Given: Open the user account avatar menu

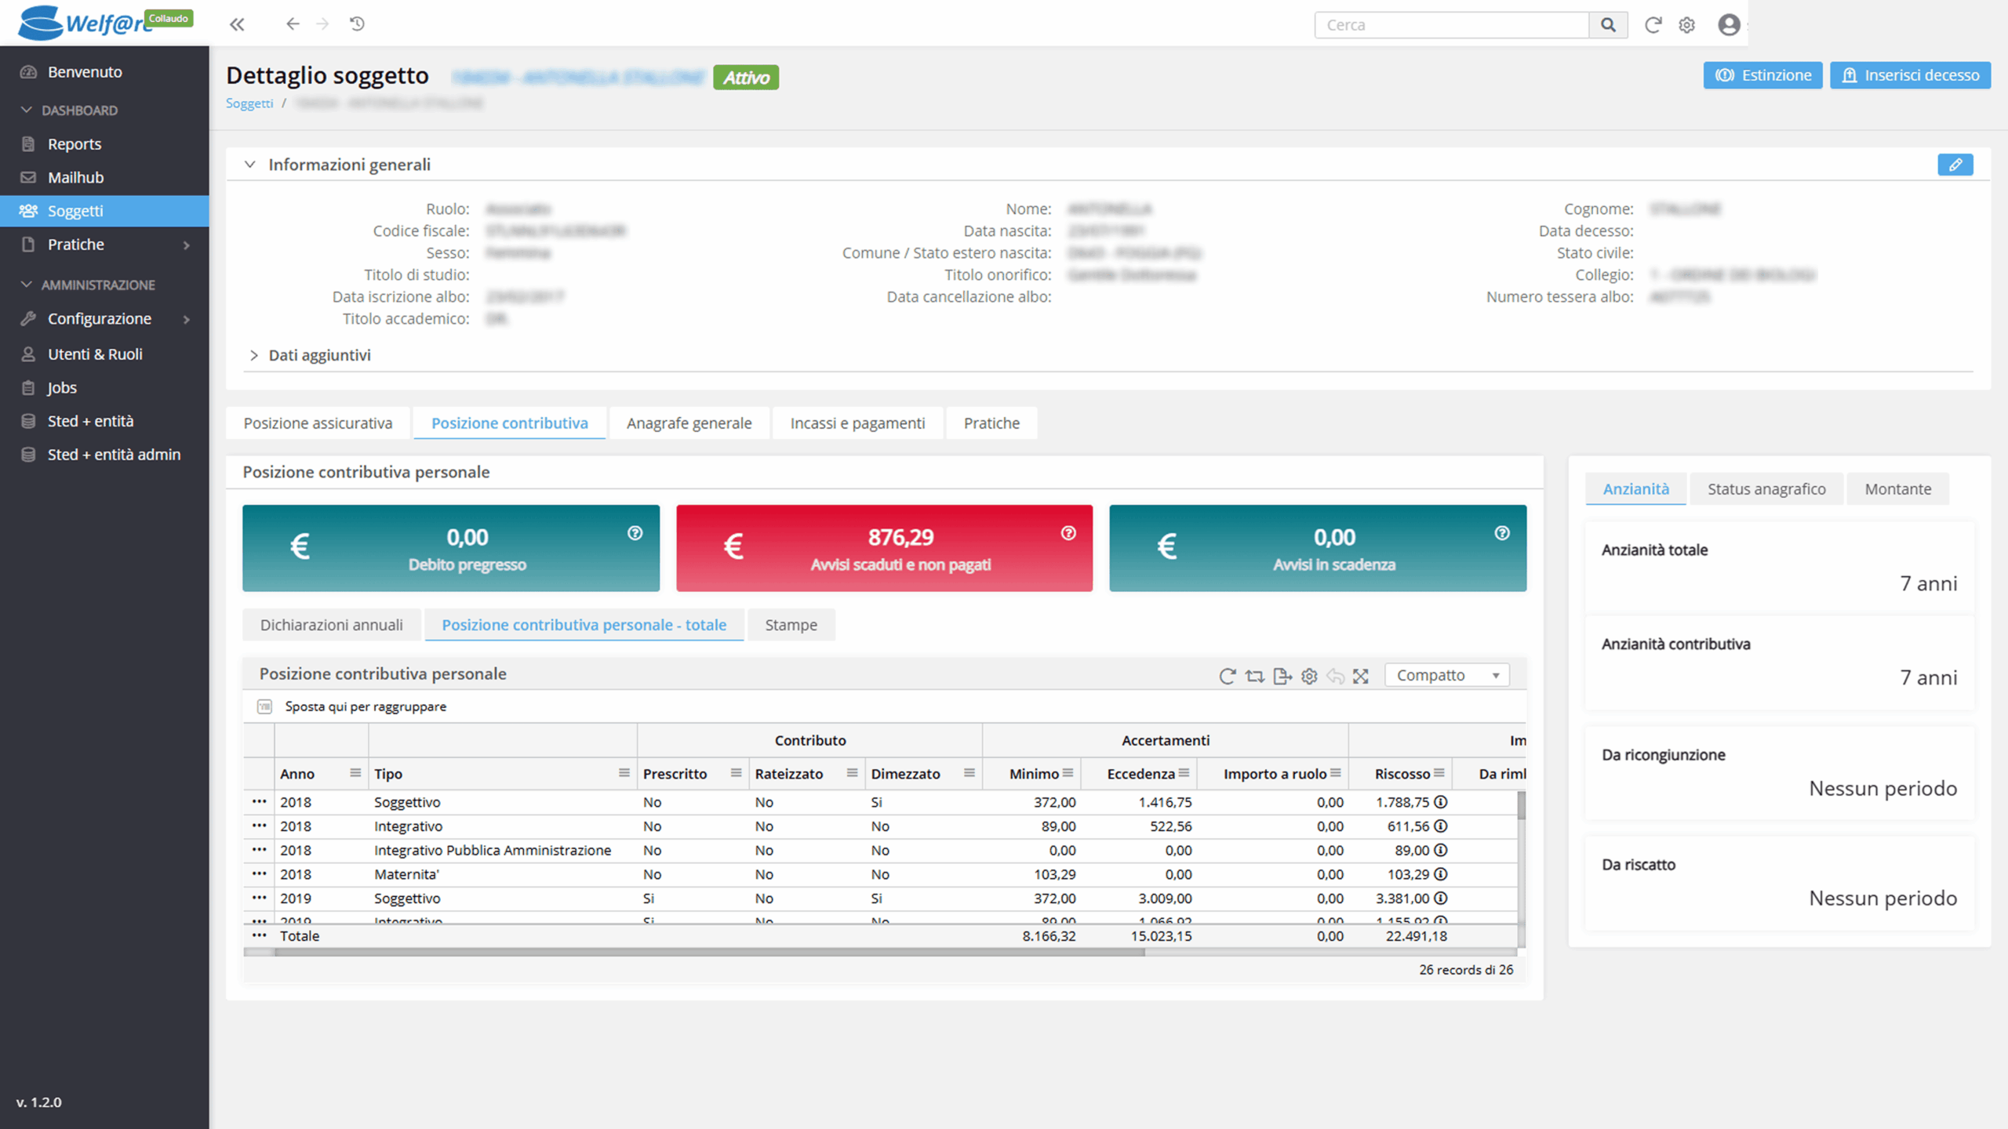Looking at the screenshot, I should [x=1729, y=25].
